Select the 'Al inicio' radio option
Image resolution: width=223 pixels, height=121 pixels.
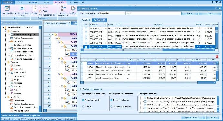click(83, 107)
